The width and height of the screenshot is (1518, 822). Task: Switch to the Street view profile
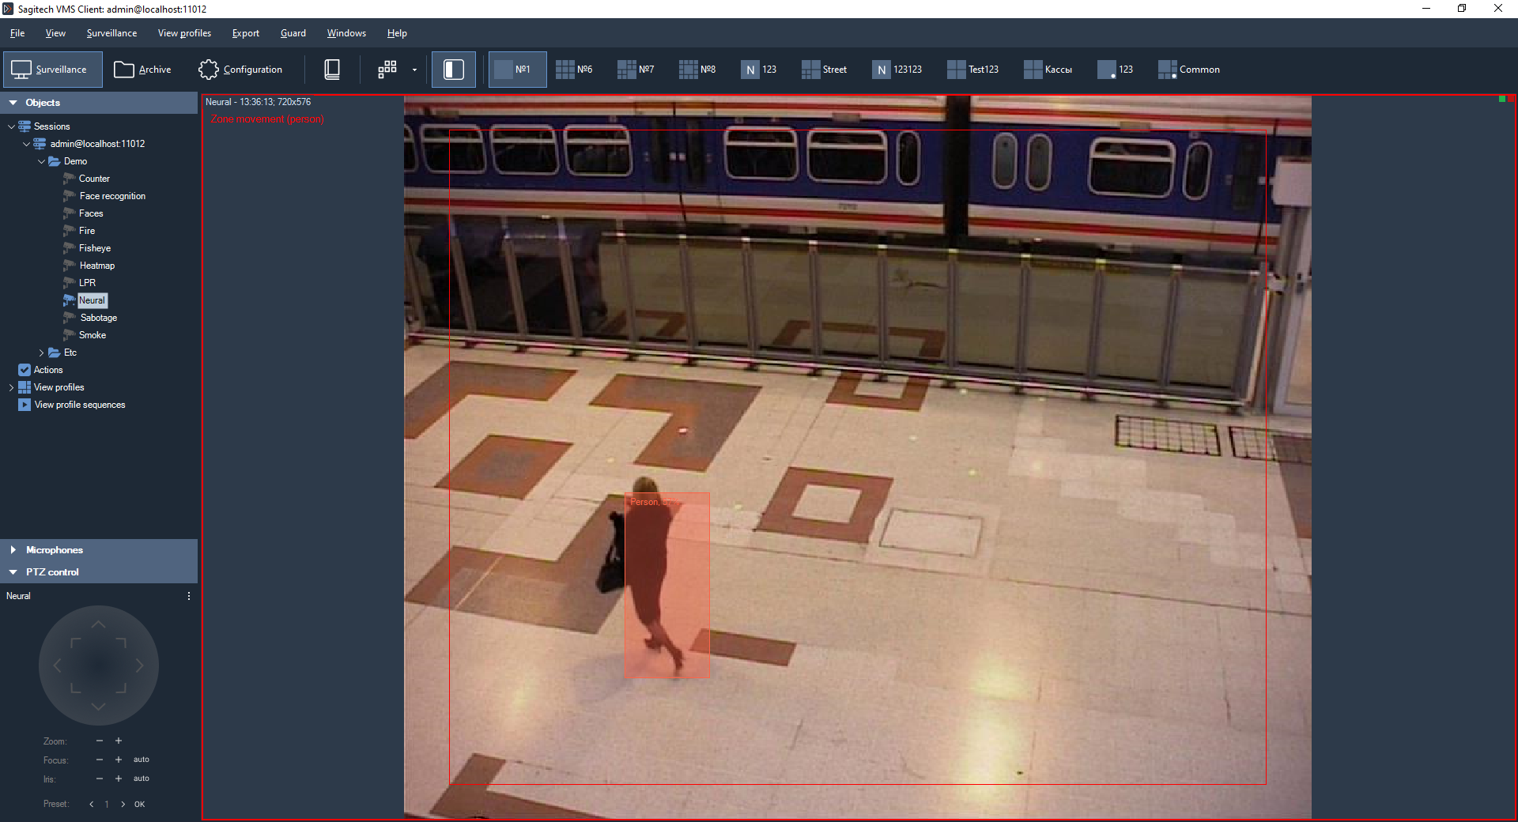click(x=824, y=70)
